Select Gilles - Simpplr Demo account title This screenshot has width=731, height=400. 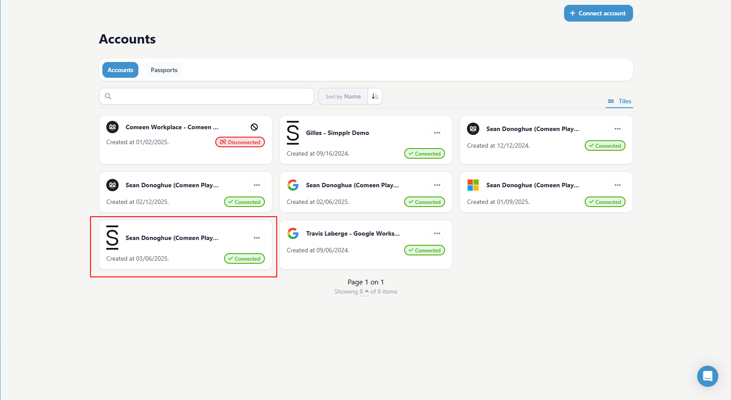pyautogui.click(x=337, y=133)
